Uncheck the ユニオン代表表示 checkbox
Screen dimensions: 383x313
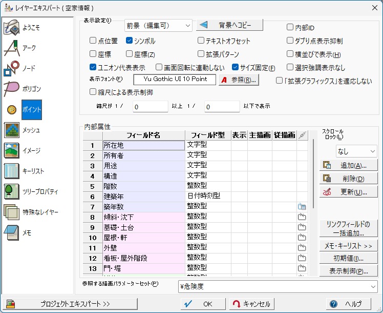coord(93,67)
